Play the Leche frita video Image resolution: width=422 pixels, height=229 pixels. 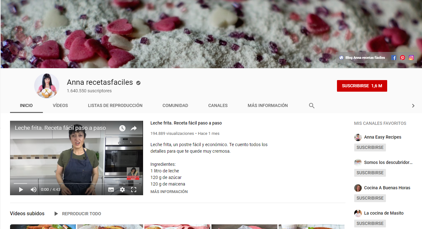[21, 190]
